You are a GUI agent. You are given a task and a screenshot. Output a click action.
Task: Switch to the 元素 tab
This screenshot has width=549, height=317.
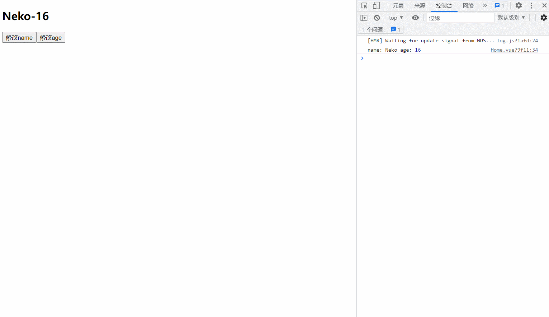[x=398, y=5]
